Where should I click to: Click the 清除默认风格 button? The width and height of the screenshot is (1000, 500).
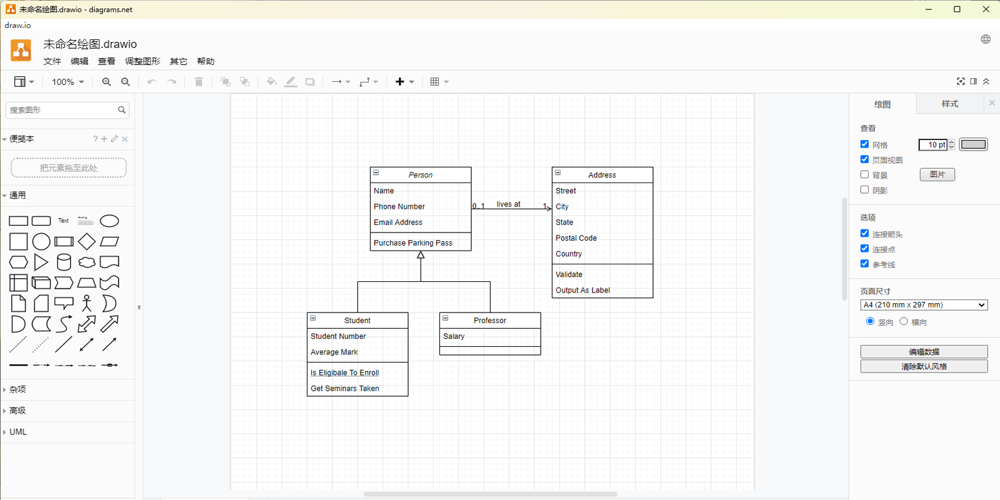tap(924, 366)
